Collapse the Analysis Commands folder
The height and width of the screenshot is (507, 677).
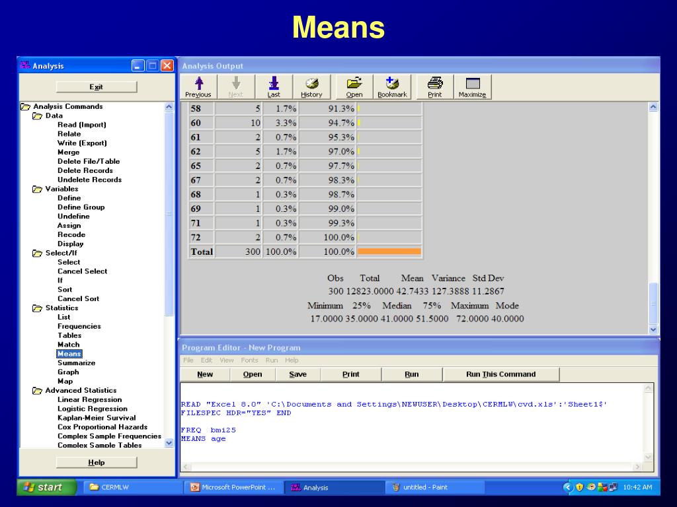(x=26, y=106)
